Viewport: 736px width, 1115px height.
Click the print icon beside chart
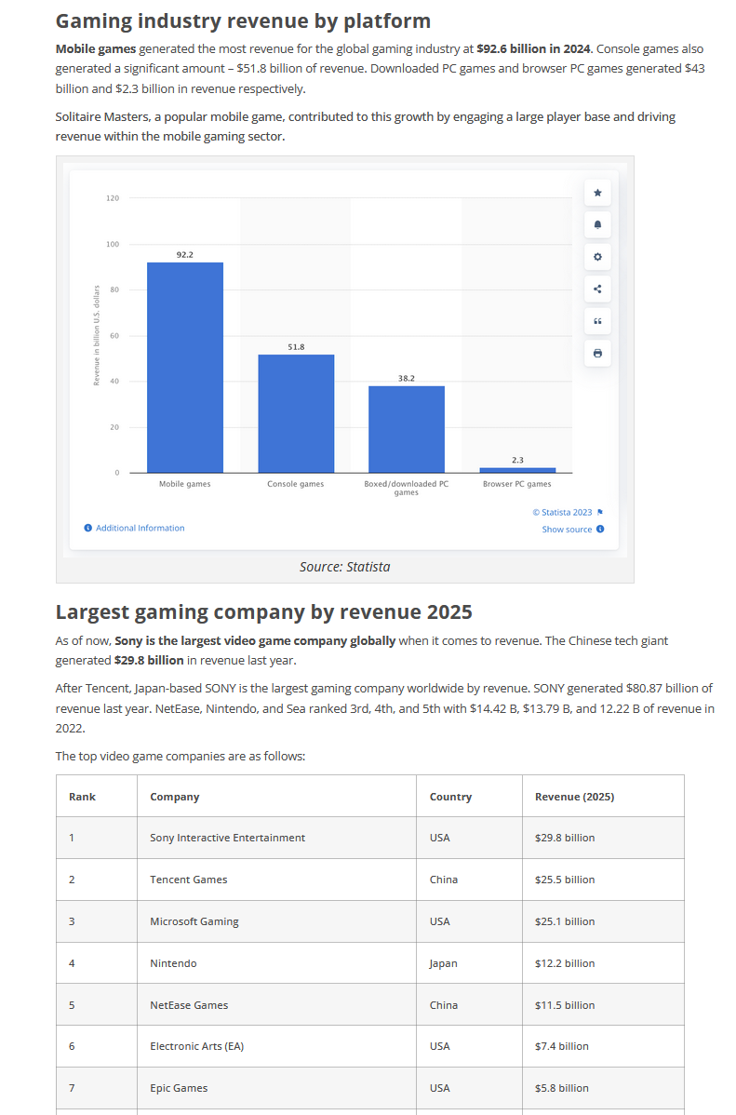(x=597, y=354)
